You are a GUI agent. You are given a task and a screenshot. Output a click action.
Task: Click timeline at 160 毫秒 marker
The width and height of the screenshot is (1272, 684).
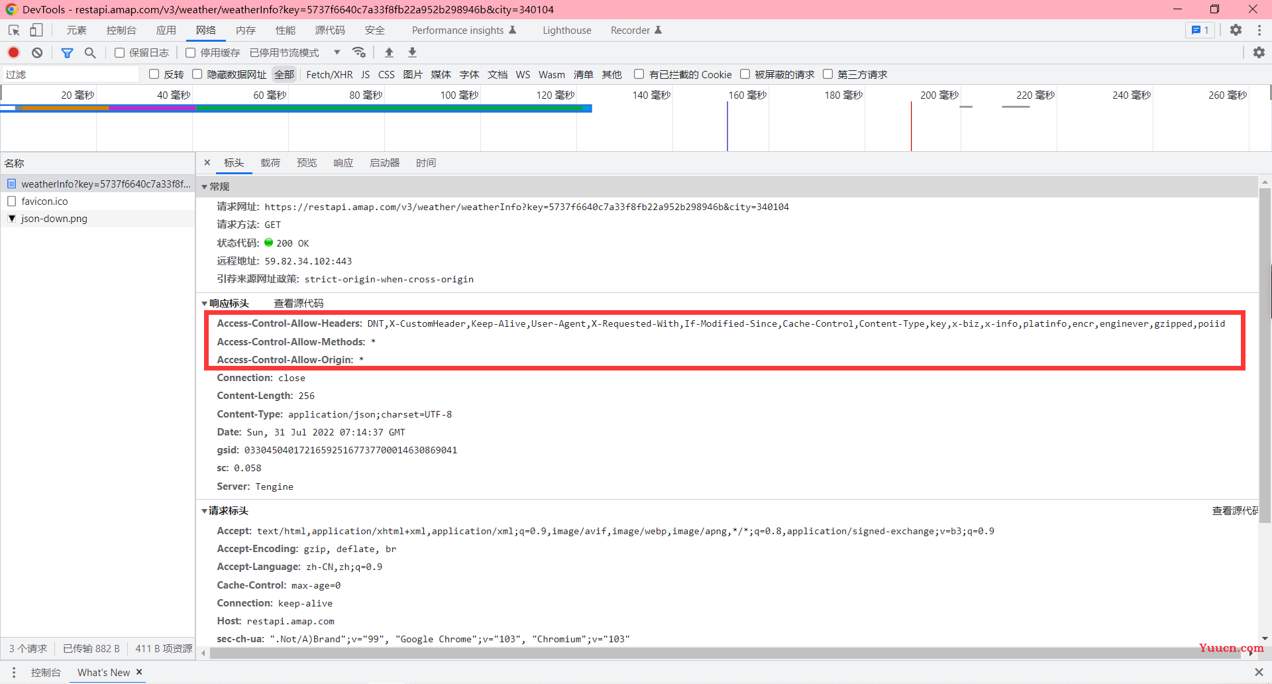click(x=747, y=95)
